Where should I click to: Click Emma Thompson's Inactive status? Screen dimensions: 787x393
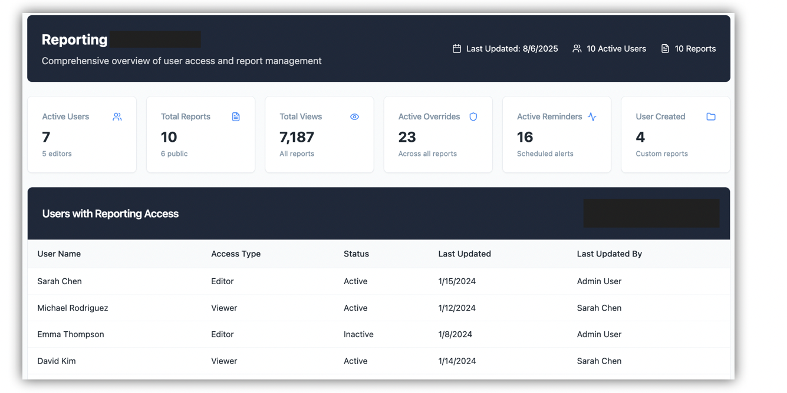click(358, 334)
